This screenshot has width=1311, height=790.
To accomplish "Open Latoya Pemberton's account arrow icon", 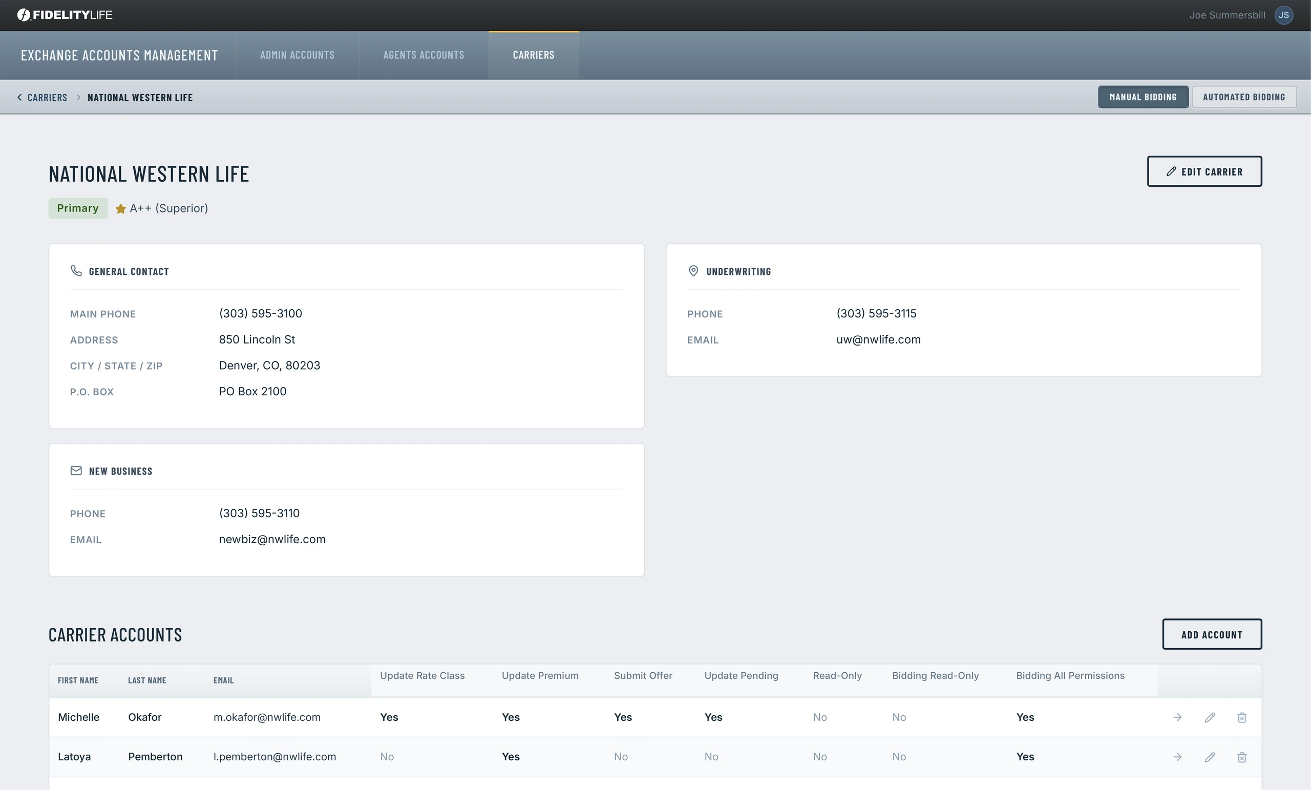I will click(1177, 757).
